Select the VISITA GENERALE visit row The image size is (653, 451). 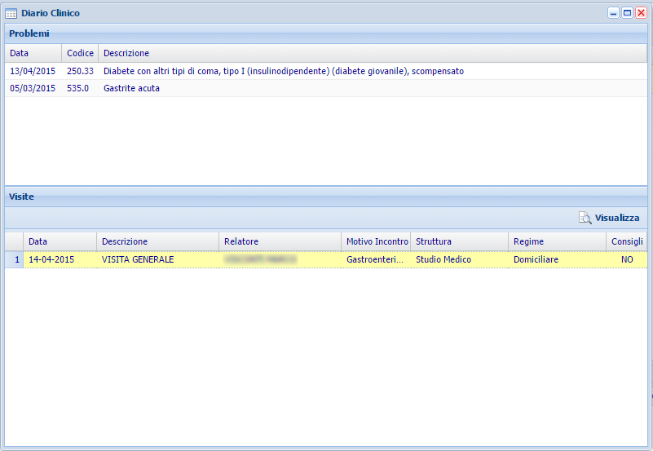(x=138, y=259)
